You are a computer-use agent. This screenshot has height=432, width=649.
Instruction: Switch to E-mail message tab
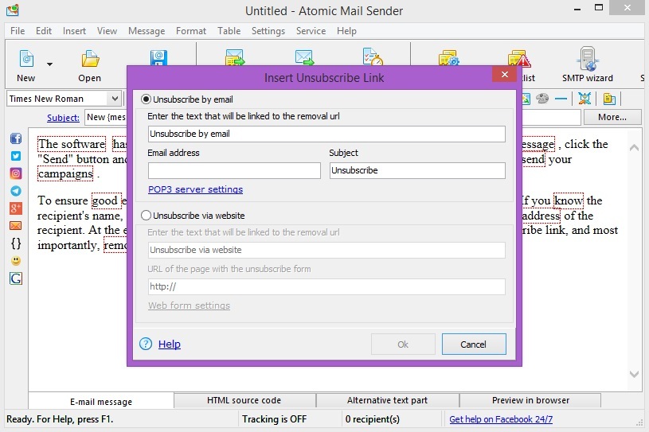pyautogui.click(x=101, y=401)
